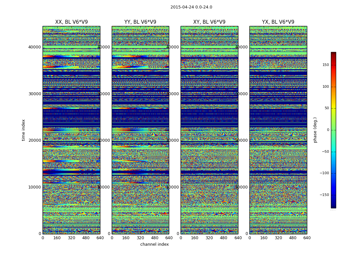Click the 10000 y-tick of the XX panel

click(x=35, y=187)
